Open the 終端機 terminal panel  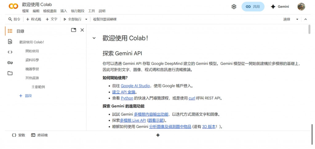coord(40,135)
